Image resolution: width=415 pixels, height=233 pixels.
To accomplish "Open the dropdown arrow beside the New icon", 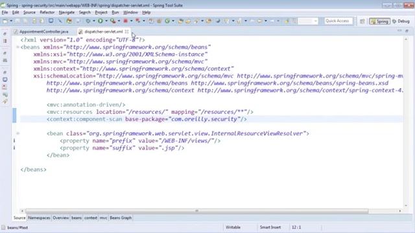I will (11, 21).
